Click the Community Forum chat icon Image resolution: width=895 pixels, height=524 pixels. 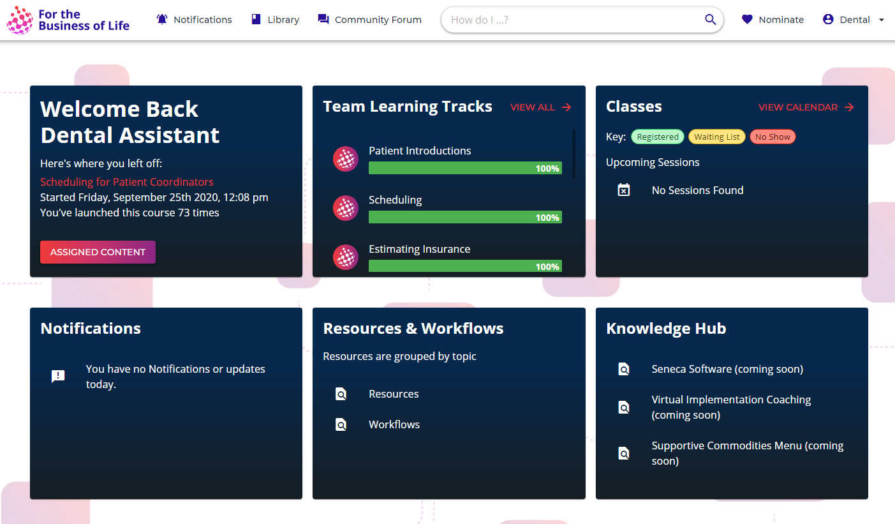pyautogui.click(x=323, y=20)
